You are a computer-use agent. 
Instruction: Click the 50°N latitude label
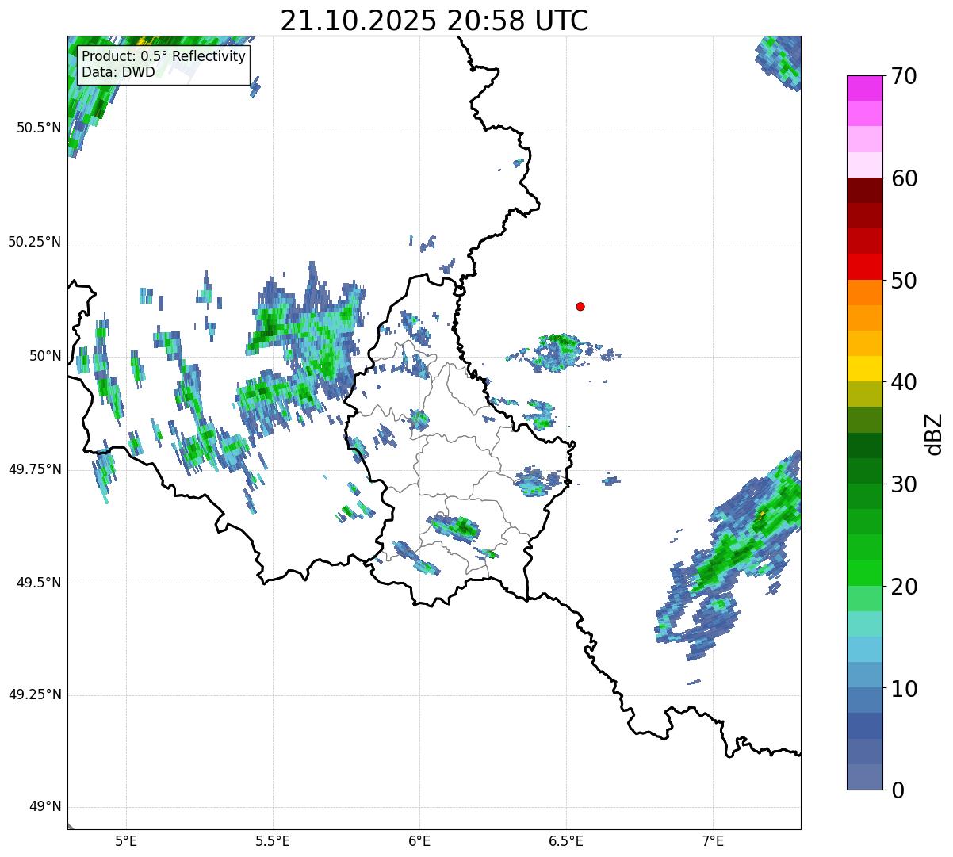(46, 356)
